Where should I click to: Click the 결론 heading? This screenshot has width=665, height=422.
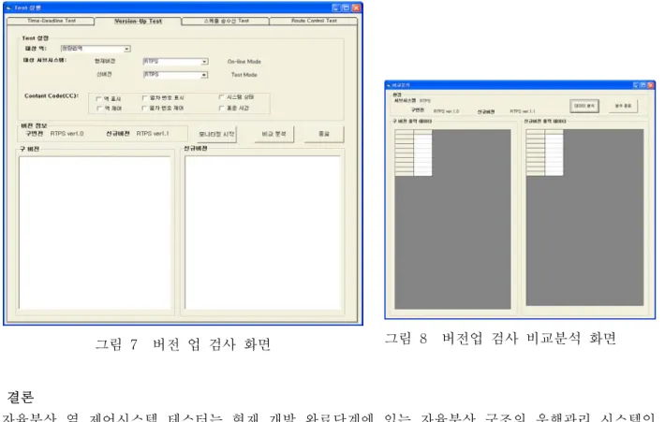pyautogui.click(x=20, y=397)
